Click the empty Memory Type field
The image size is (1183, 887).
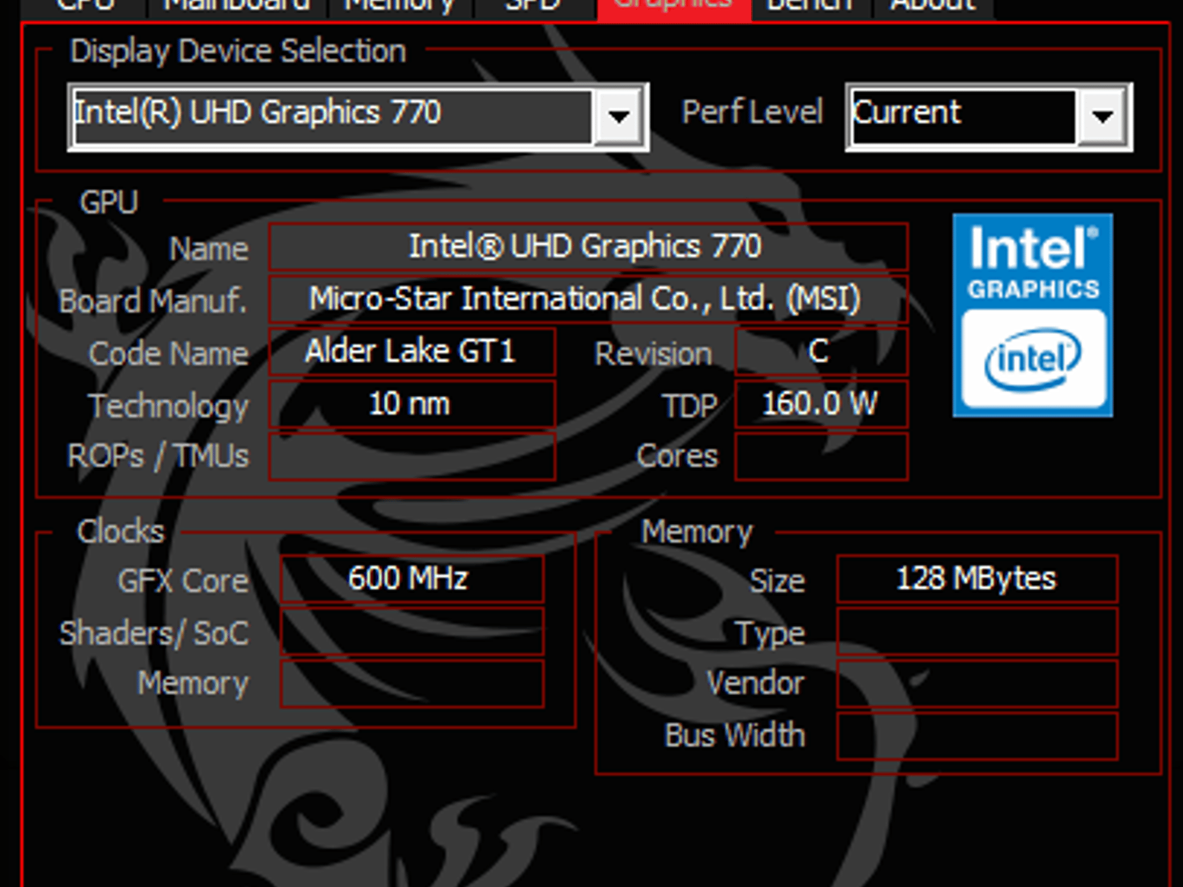point(977,631)
